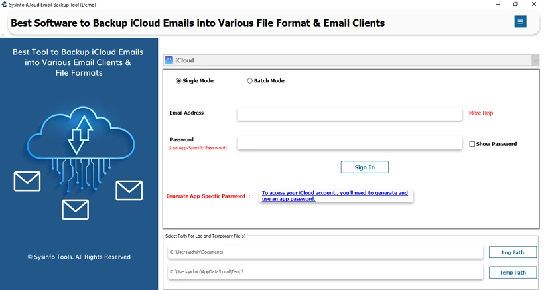
Task: Click the Email Address input field
Action: pyautogui.click(x=350, y=113)
